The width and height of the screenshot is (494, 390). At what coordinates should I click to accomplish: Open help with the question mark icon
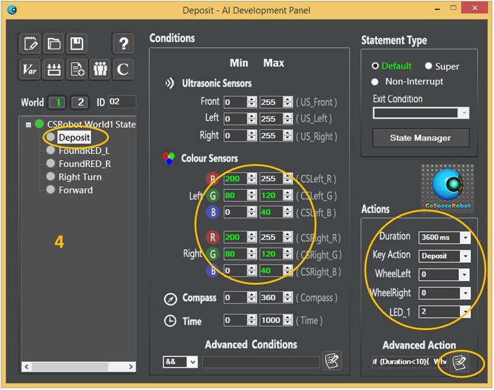pos(123,44)
